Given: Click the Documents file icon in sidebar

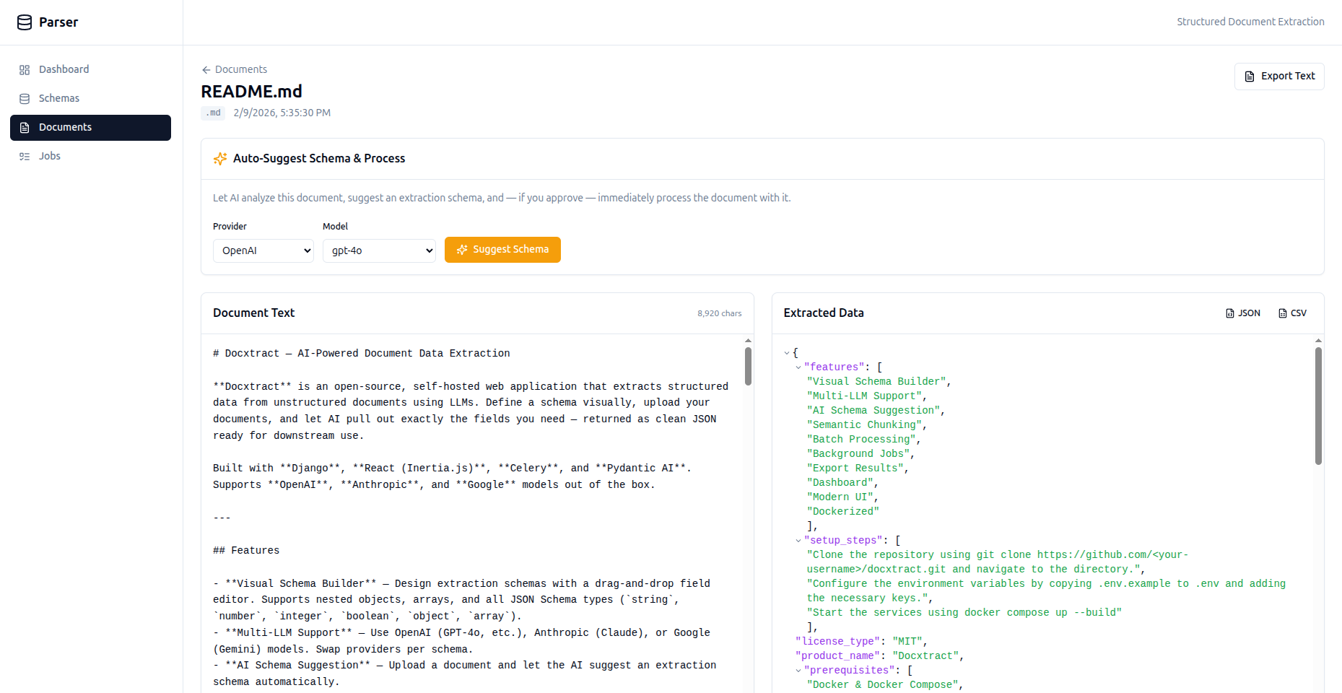Looking at the screenshot, I should point(25,128).
